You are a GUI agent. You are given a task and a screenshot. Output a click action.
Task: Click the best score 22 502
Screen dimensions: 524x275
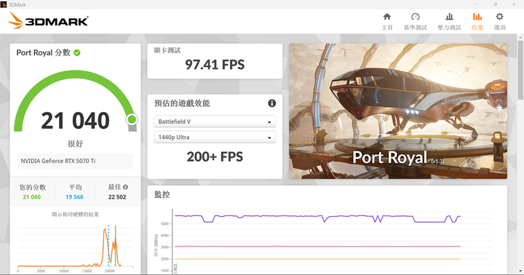pos(117,197)
